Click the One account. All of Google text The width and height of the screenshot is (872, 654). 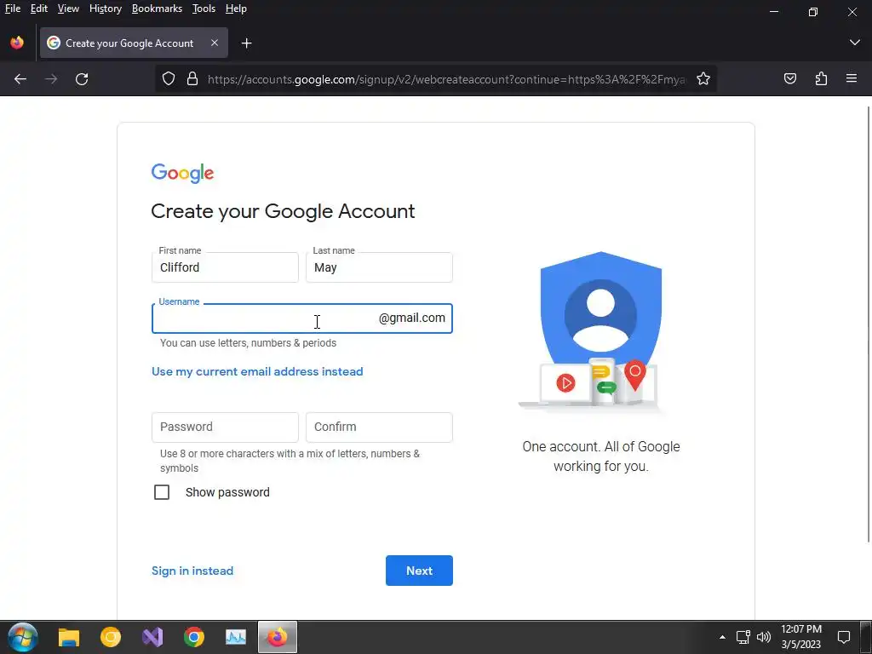[601, 456]
